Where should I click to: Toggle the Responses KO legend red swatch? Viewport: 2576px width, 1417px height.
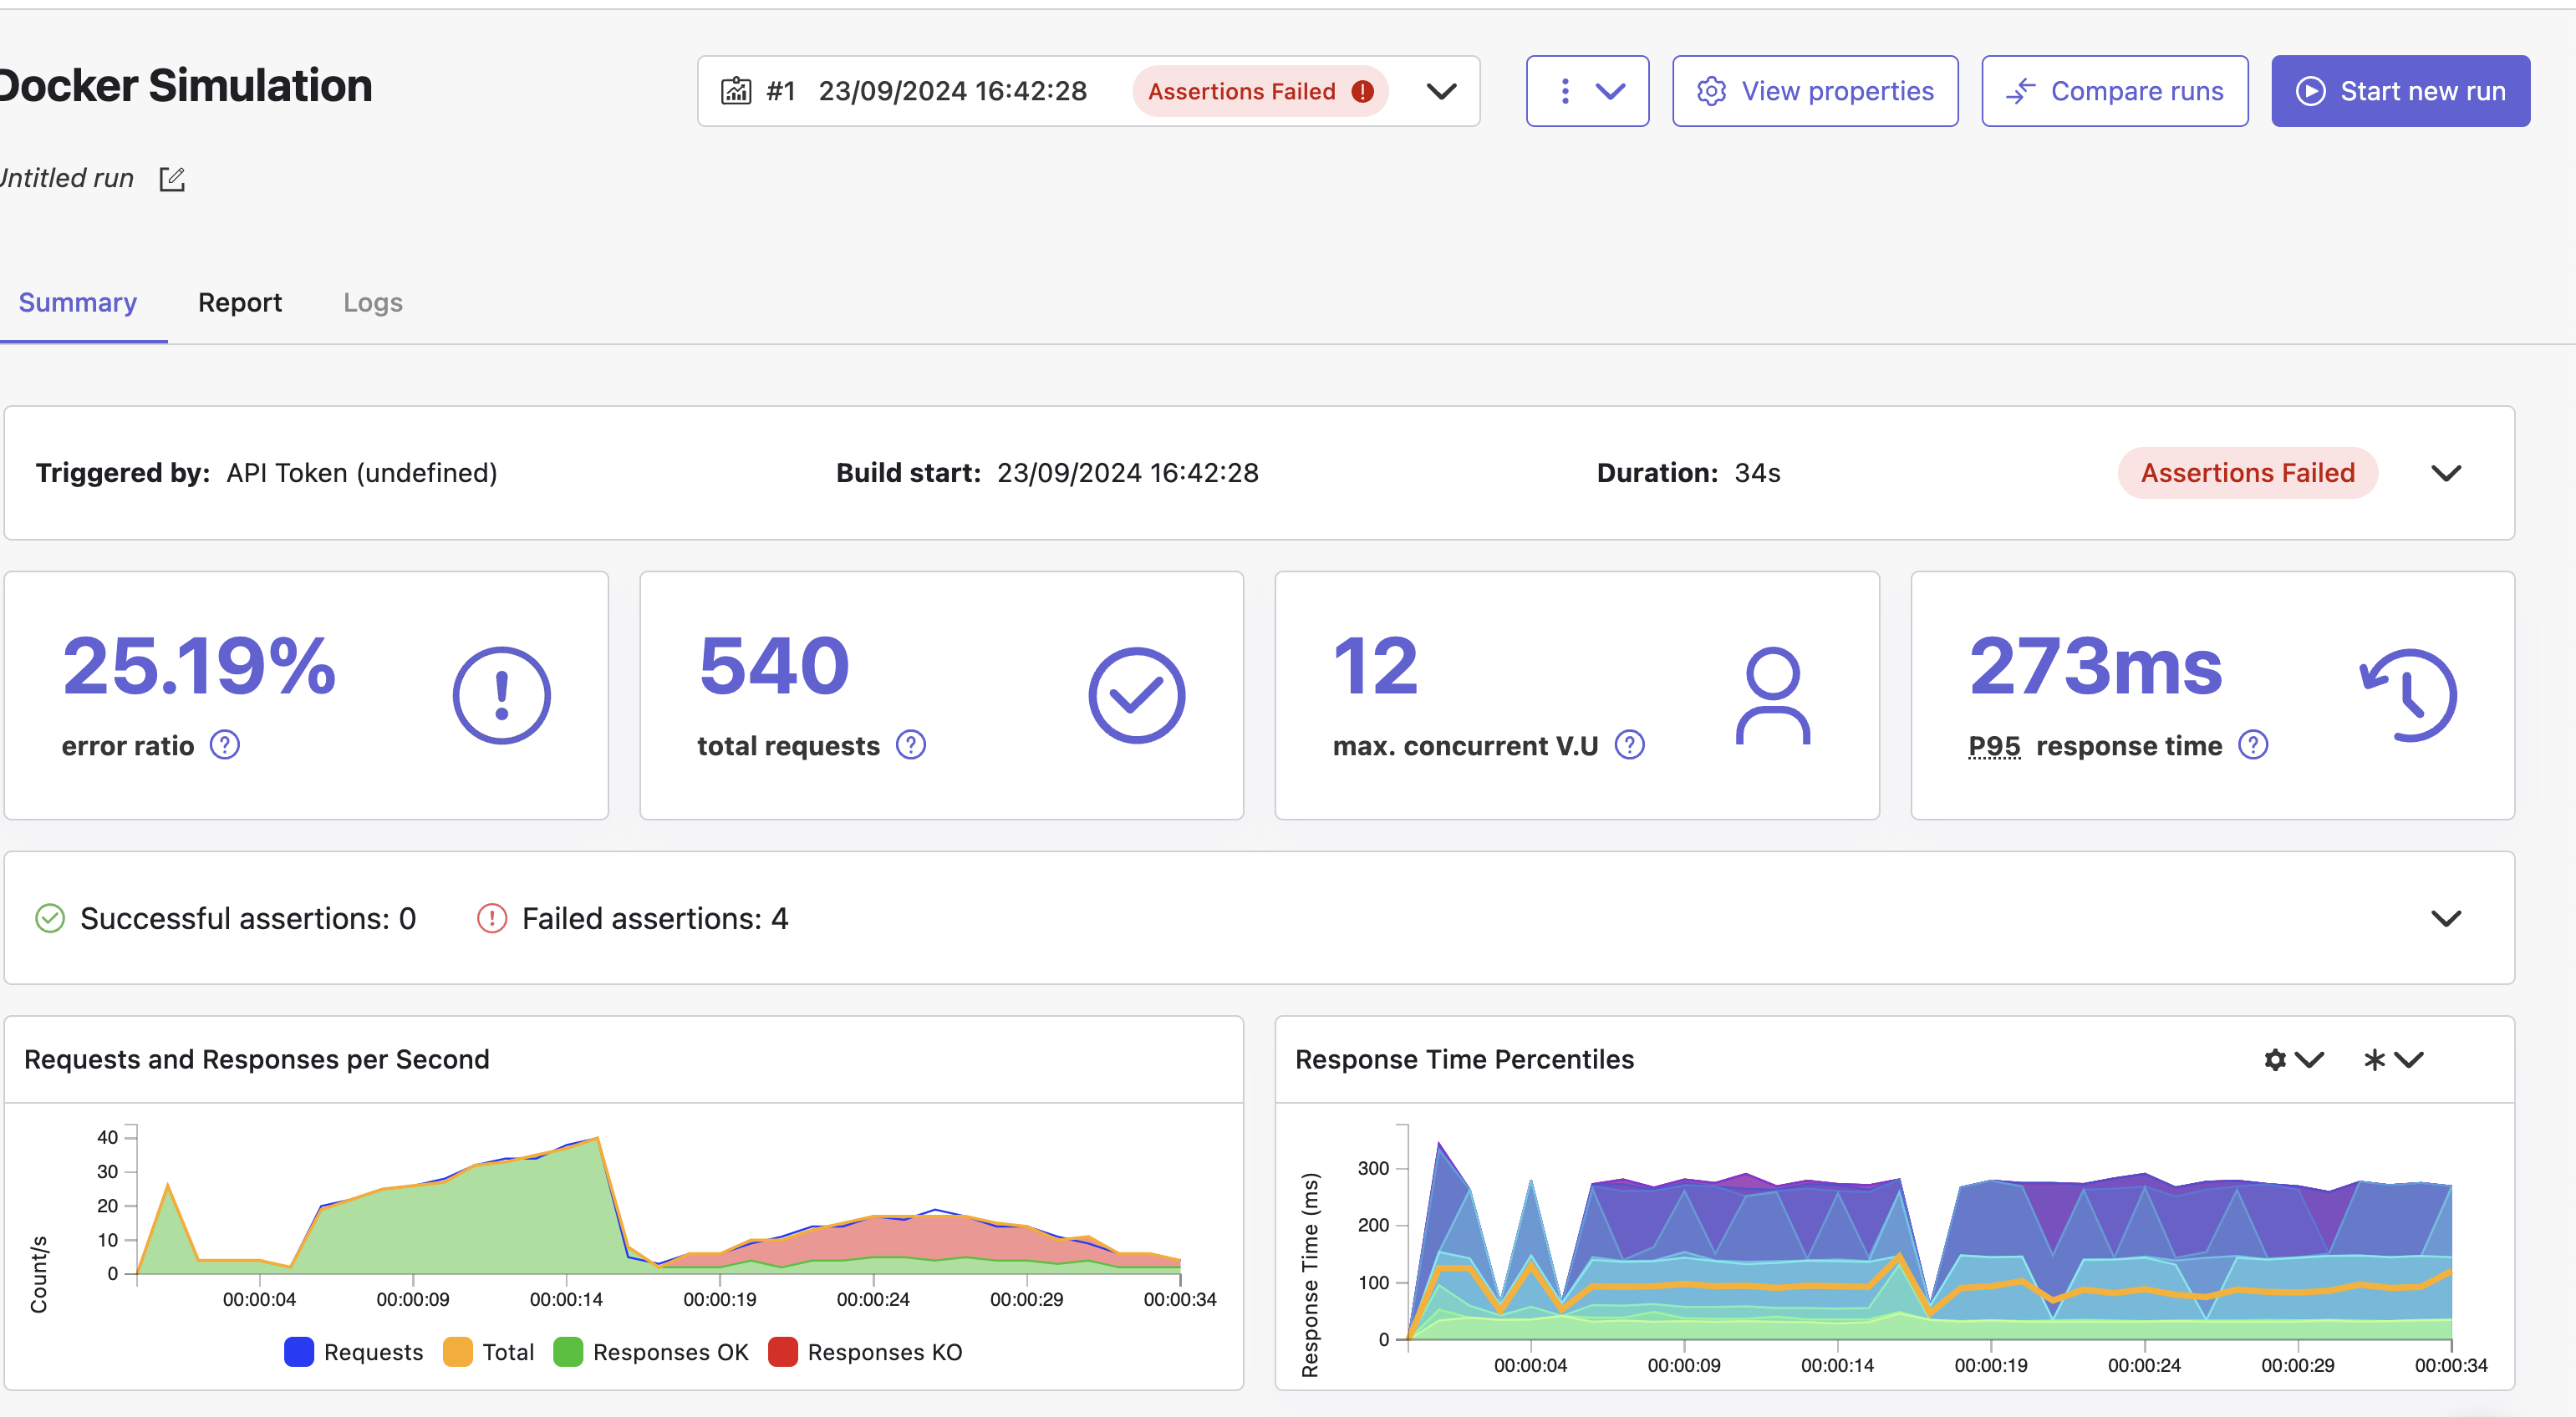[x=783, y=1352]
